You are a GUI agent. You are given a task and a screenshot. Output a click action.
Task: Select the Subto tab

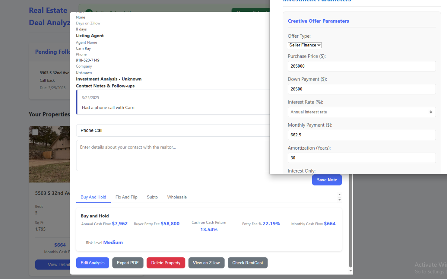point(152,197)
